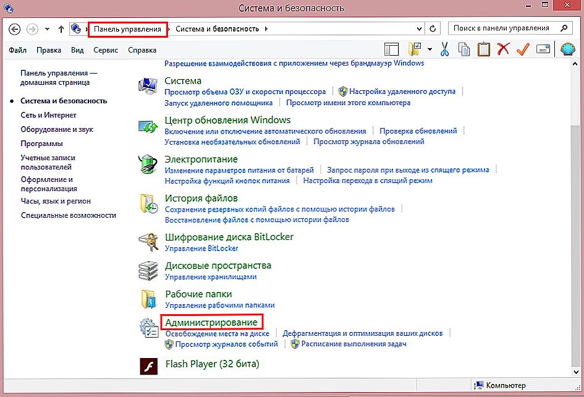Click Панель управления breadcrumb in address bar

click(127, 29)
